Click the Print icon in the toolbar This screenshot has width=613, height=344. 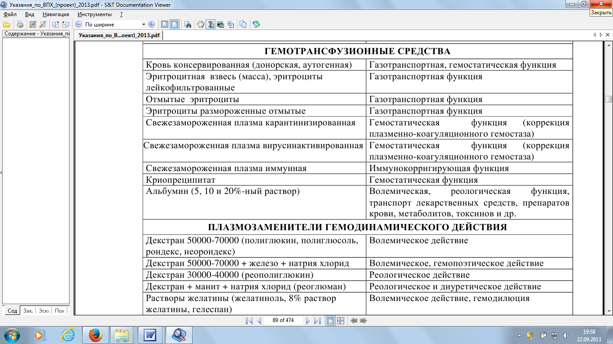click(x=20, y=24)
